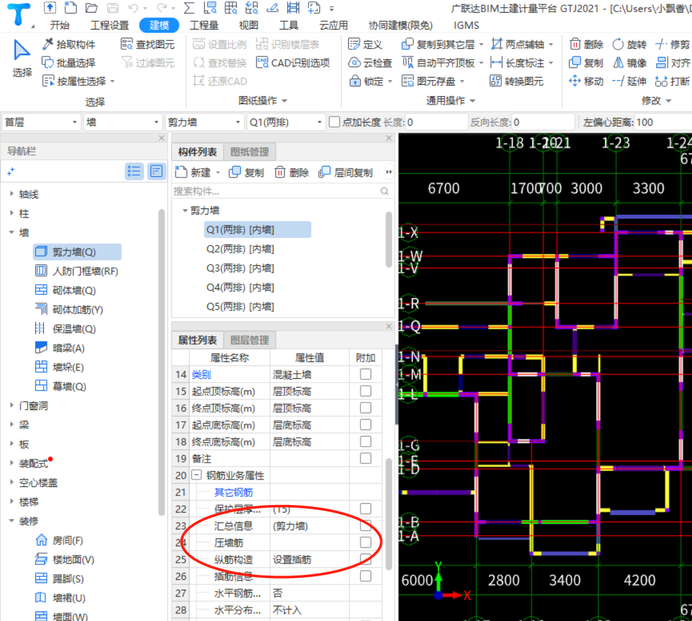Collapse the 墙 tree node
The height and width of the screenshot is (621, 692).
tap(12, 232)
